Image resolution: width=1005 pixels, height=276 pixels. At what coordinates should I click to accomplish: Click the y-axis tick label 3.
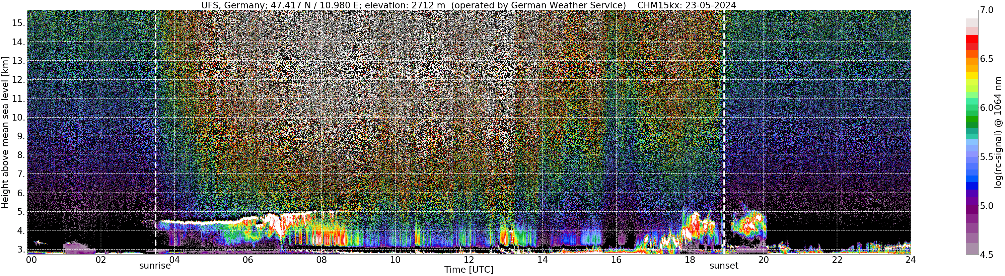click(21, 249)
